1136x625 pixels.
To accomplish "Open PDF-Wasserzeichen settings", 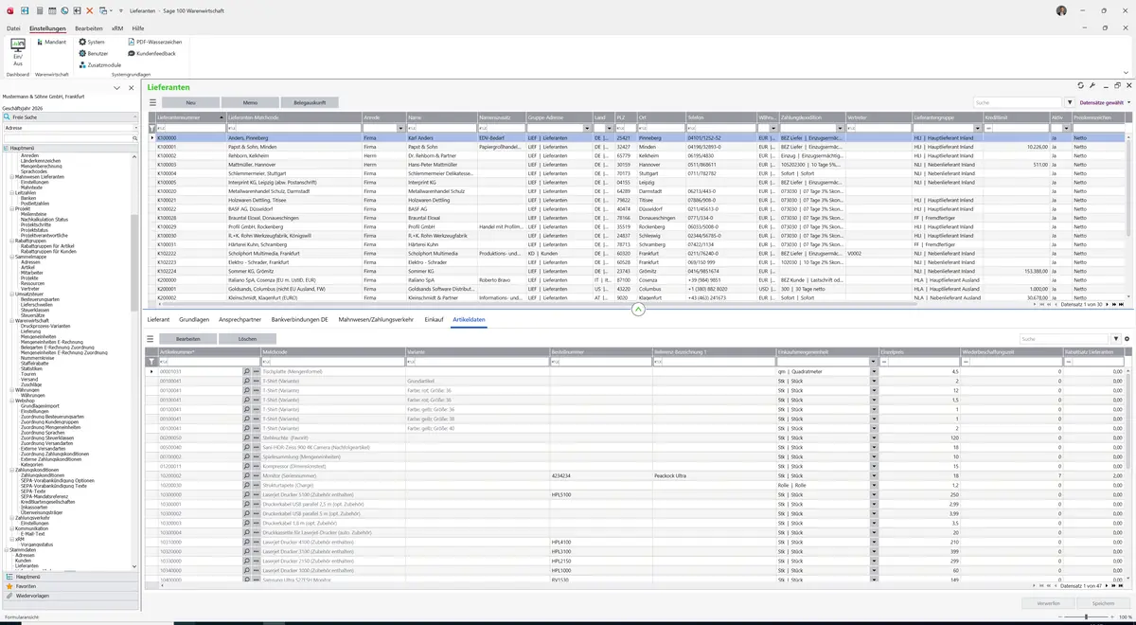I will tap(153, 42).
